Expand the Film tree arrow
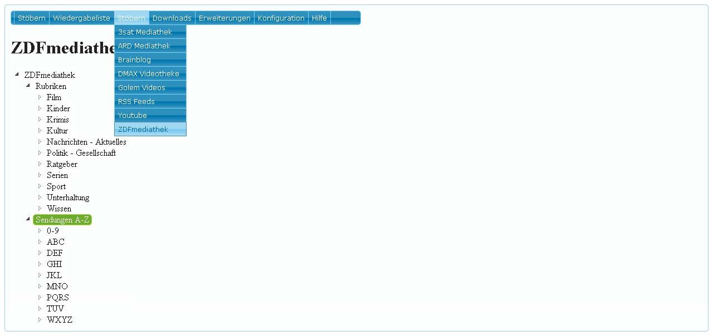The image size is (713, 336). (x=40, y=97)
